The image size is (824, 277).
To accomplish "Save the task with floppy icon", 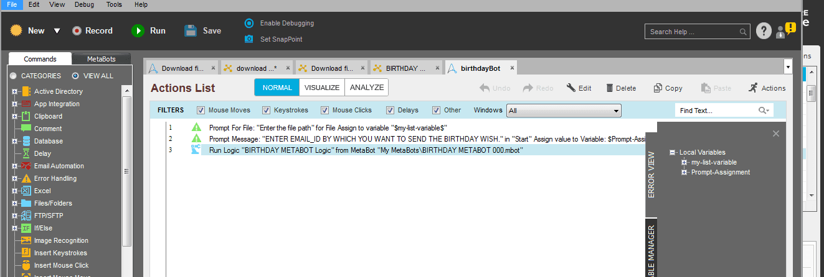I will [x=191, y=30].
